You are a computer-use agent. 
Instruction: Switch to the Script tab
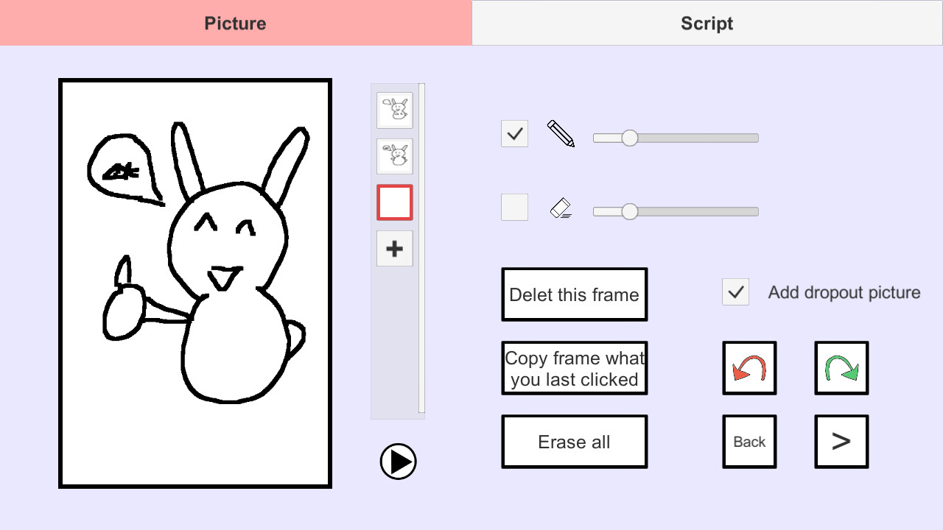click(707, 23)
